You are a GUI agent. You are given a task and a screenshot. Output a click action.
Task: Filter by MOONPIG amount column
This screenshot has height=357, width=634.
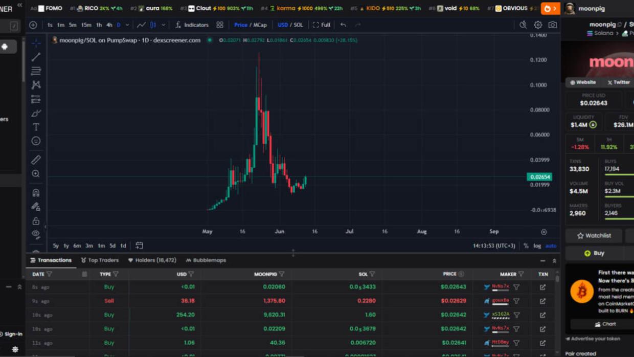point(282,274)
